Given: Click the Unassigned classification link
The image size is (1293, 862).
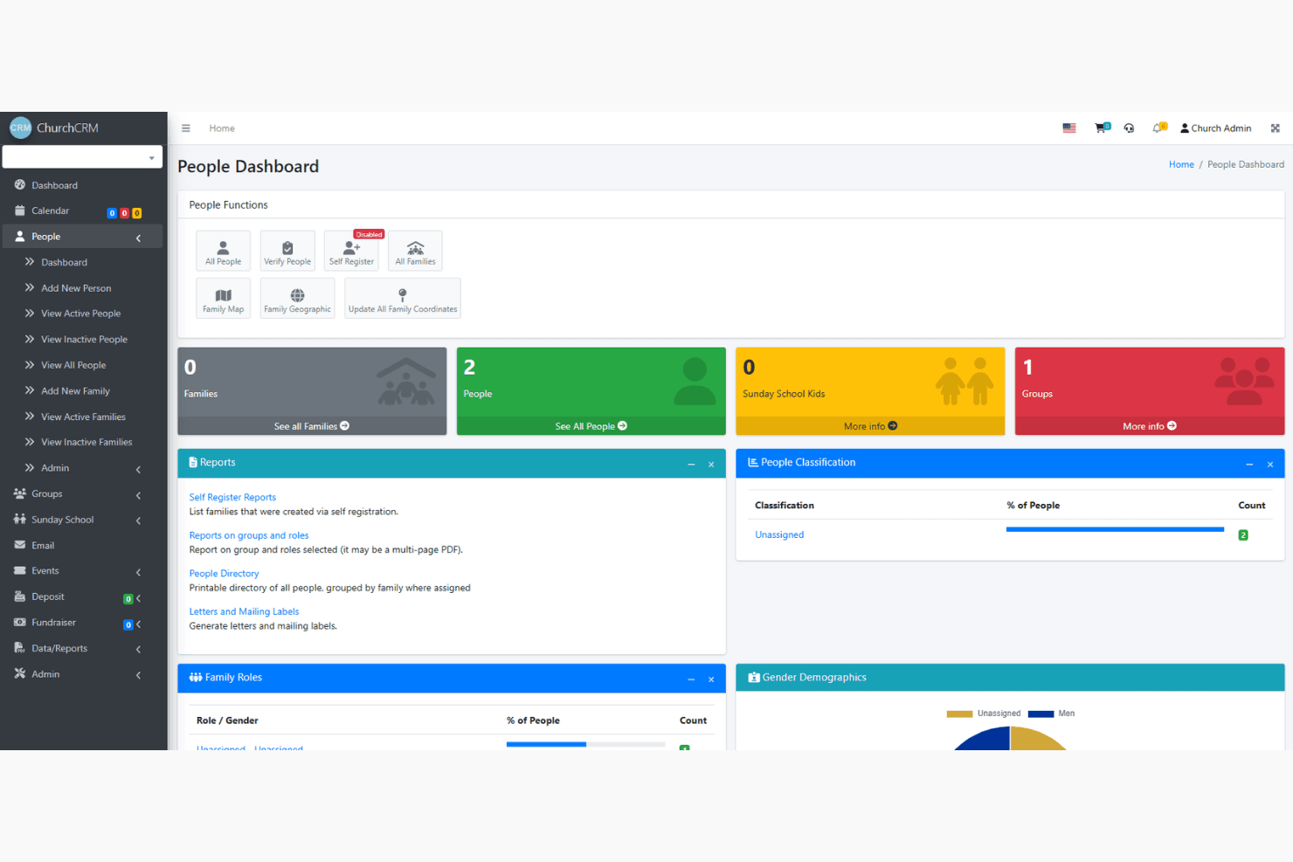Looking at the screenshot, I should [x=779, y=535].
